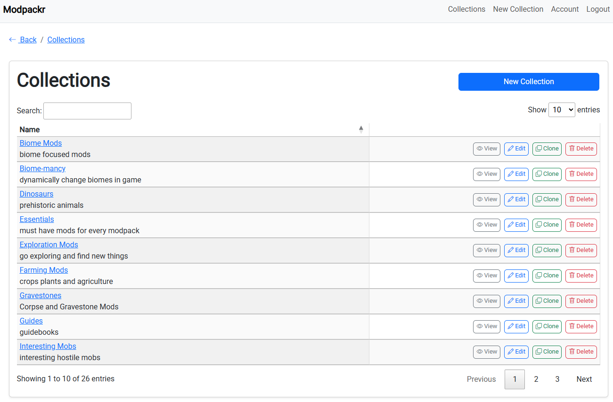This screenshot has height=402, width=613.
Task: Delete the Biome Mods collection
Action: 581,149
